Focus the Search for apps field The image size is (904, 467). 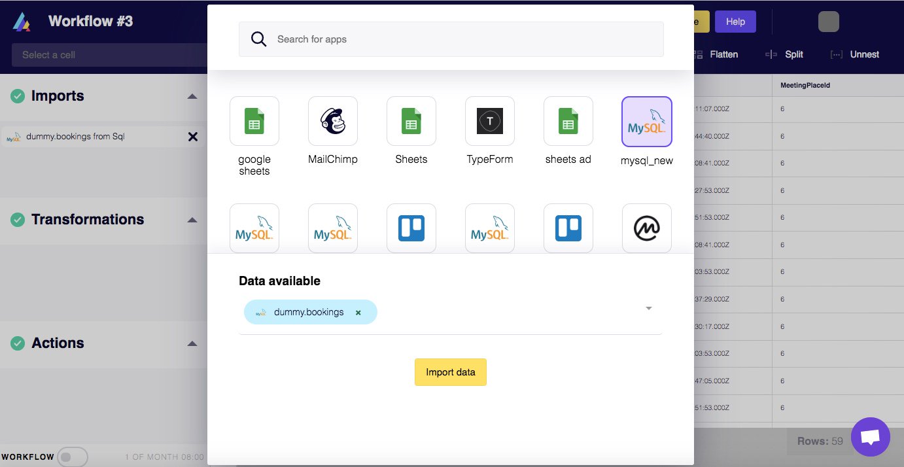[451, 39]
